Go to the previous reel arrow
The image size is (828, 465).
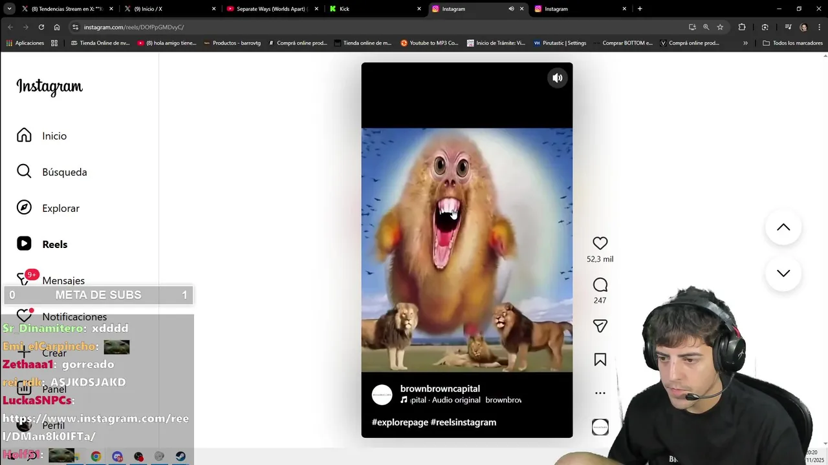(783, 227)
